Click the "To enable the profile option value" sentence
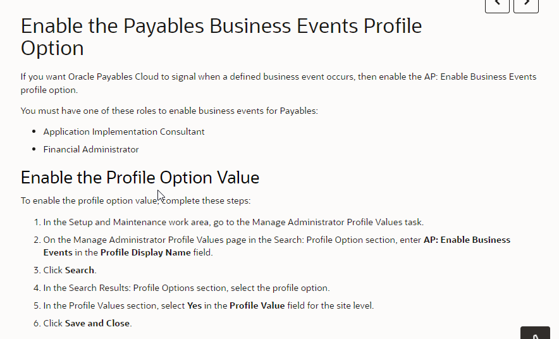 point(135,200)
